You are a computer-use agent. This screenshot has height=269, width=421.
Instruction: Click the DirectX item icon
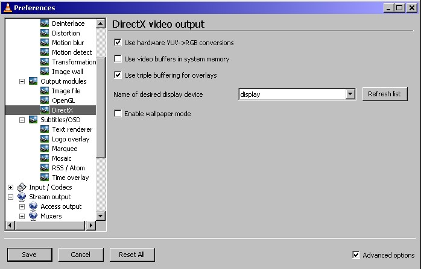[45, 110]
